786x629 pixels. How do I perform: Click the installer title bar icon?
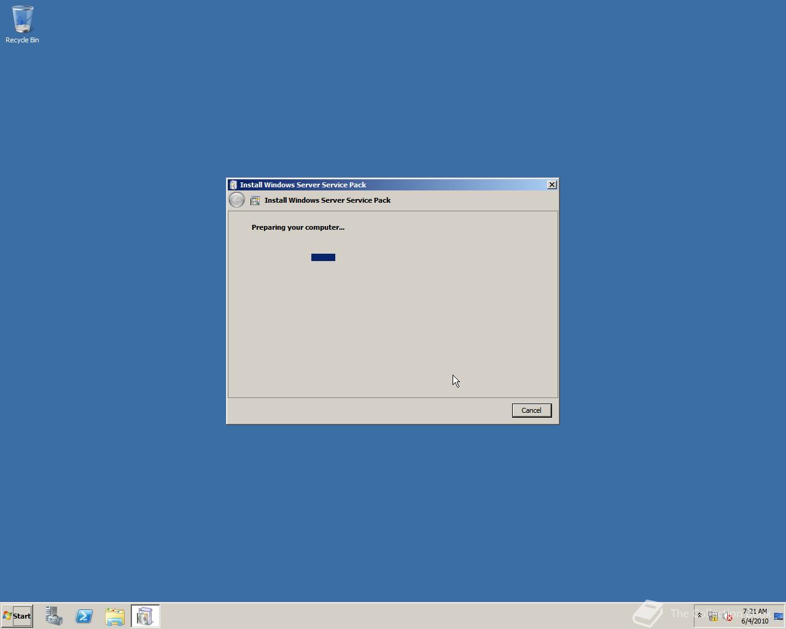point(233,185)
